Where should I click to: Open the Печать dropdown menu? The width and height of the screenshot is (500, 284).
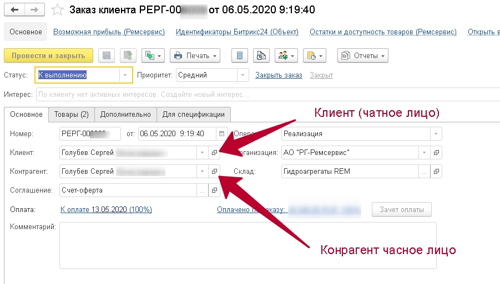click(x=195, y=56)
